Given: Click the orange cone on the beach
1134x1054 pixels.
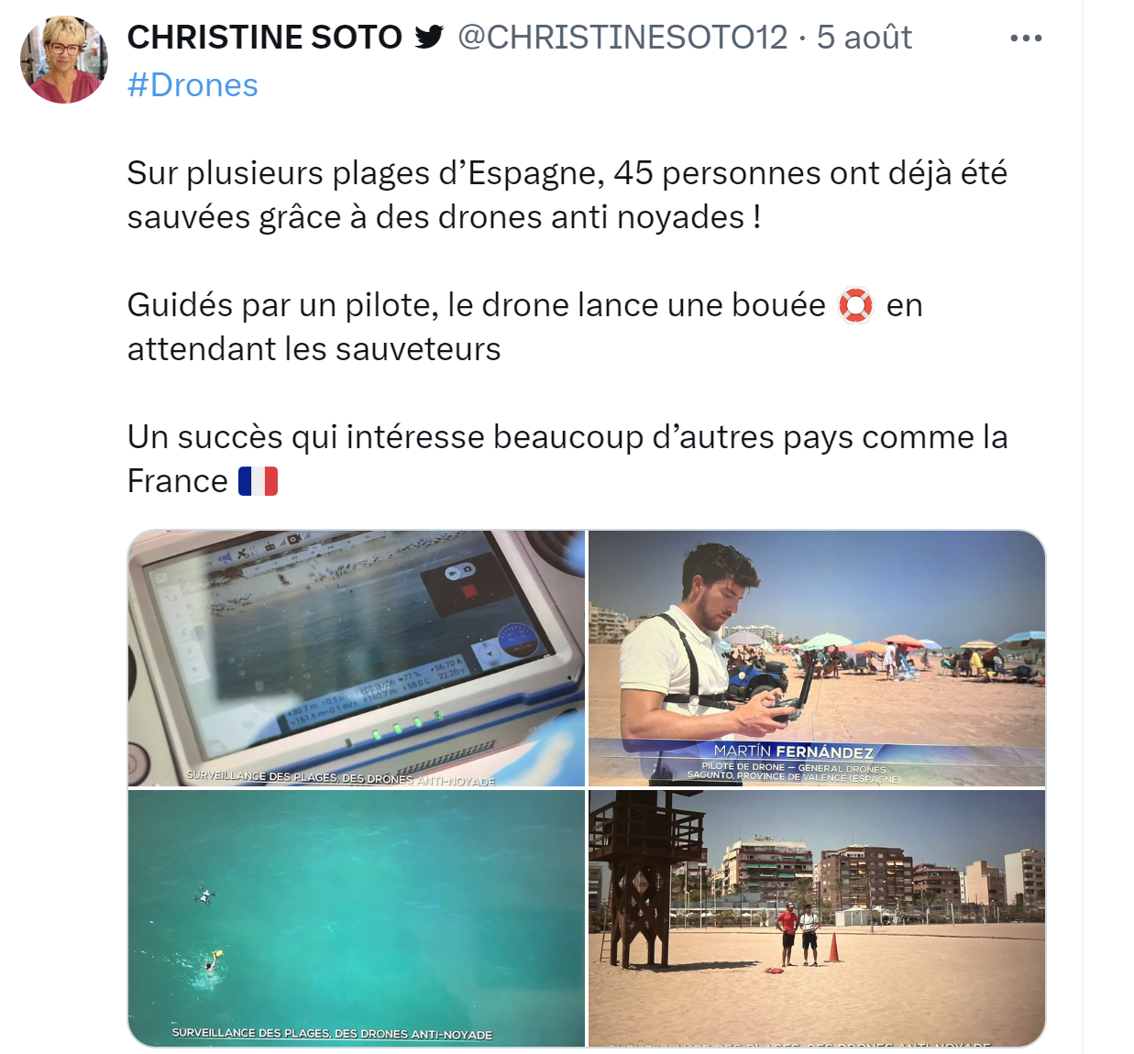Looking at the screenshot, I should [x=834, y=948].
